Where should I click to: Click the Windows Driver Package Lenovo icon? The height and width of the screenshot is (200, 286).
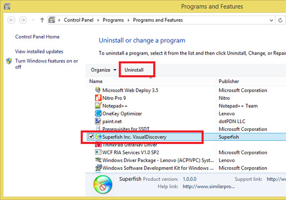tap(98, 160)
